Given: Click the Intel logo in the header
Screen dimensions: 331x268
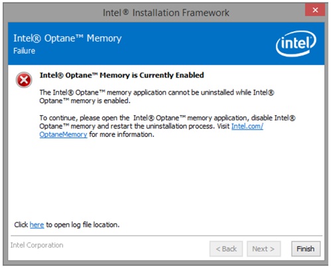Looking at the screenshot, I should (296, 44).
